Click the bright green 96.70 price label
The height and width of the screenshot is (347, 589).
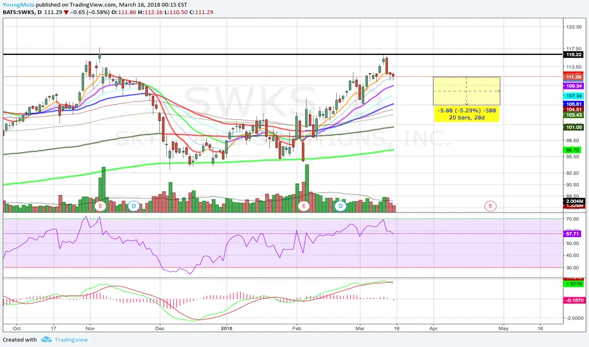[573, 150]
